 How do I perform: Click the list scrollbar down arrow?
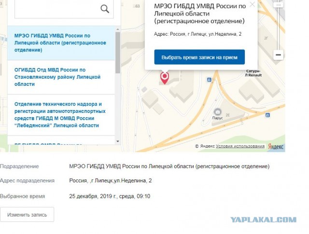[118, 141]
